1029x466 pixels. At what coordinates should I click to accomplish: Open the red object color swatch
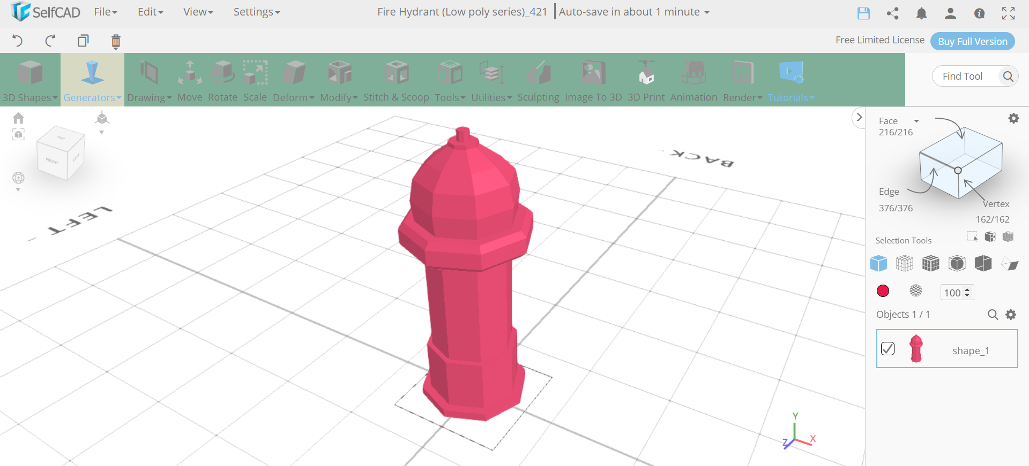click(x=883, y=291)
